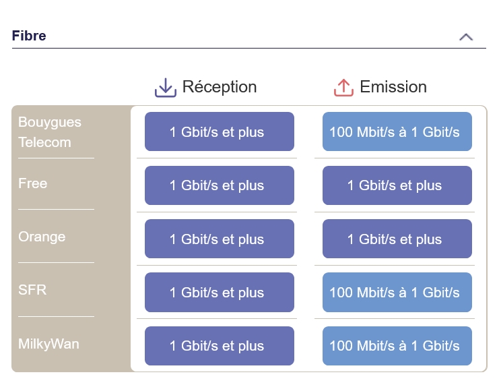The width and height of the screenshot is (499, 385).
Task: Click the MilkyWan operator label
Action: click(48, 344)
